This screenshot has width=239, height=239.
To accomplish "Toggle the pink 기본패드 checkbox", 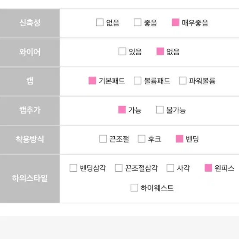I will click(92, 81).
